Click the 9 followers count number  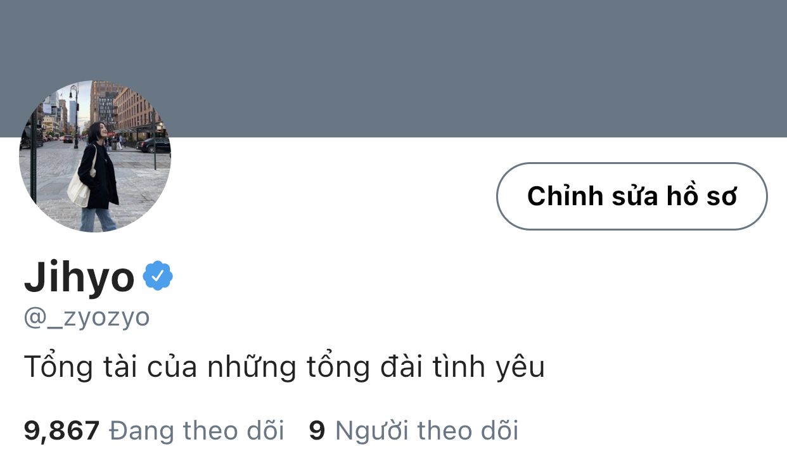317,431
